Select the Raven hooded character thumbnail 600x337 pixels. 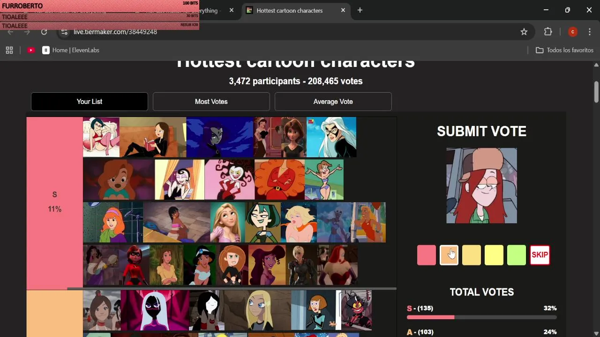point(220,137)
